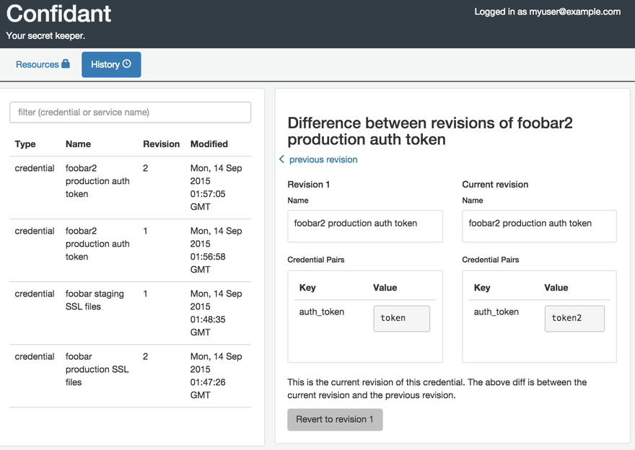The image size is (635, 450).
Task: Click the clock icon in History tab
Action: click(127, 63)
